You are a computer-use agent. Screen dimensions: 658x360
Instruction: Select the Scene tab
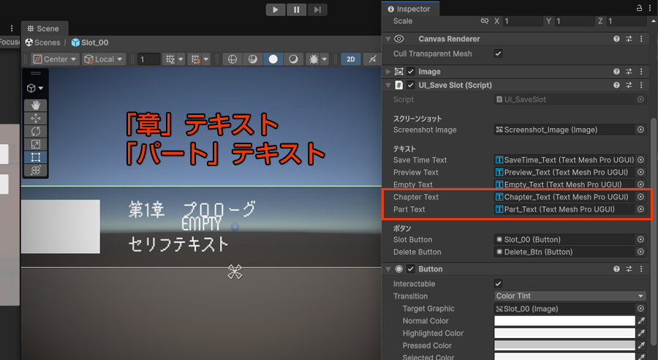[x=48, y=29]
